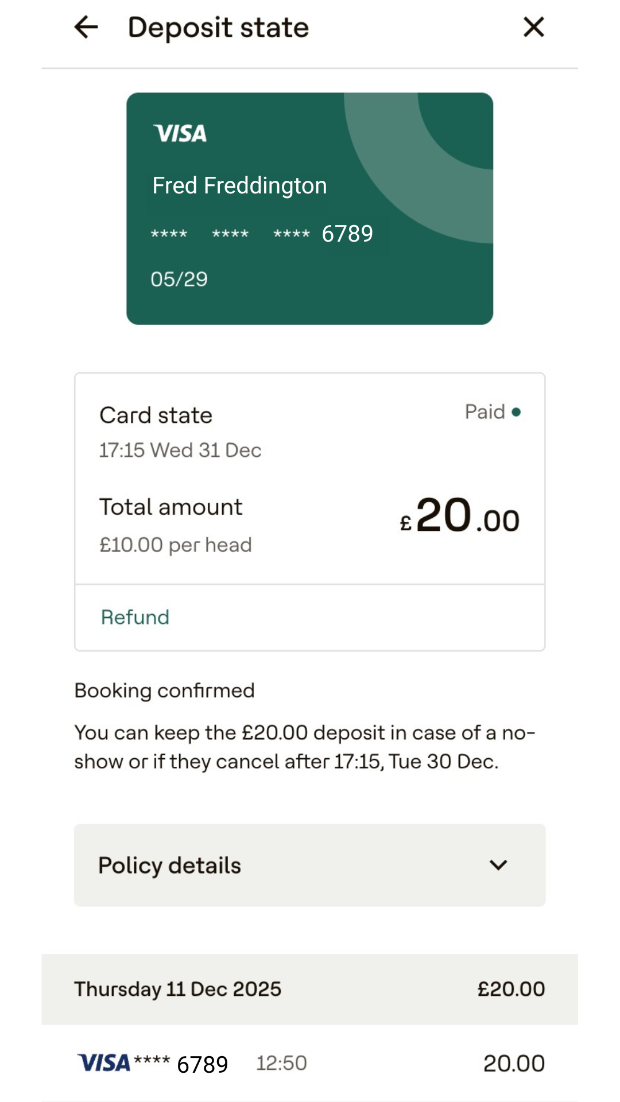
Task: Click the 12:50 transaction time
Action: tap(281, 1063)
